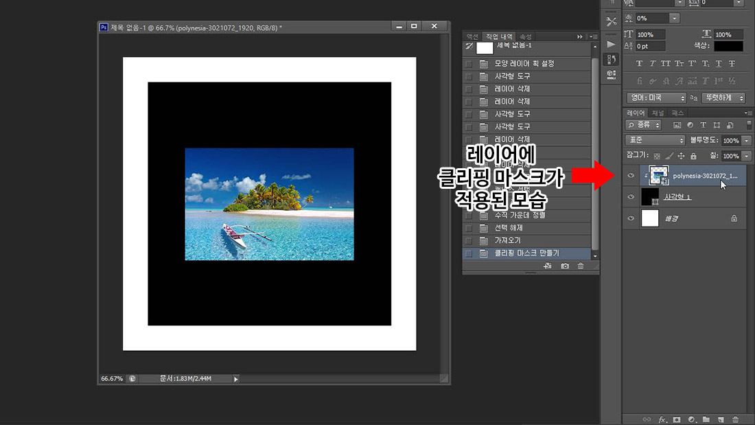The height and width of the screenshot is (425, 755).
Task: Toggle Subscript text style
Action: pos(706,63)
